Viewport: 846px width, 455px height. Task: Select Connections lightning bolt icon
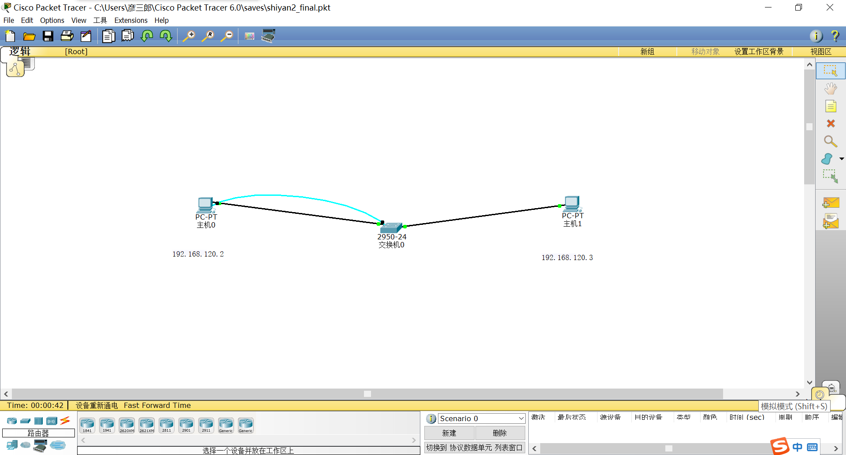65,421
